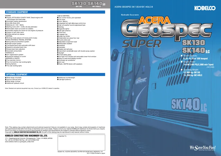This screenshot has height=156, width=221.
Task: Click the 'CAB & CONTROL' subsection heading
Action: click(x=64, y=16)
